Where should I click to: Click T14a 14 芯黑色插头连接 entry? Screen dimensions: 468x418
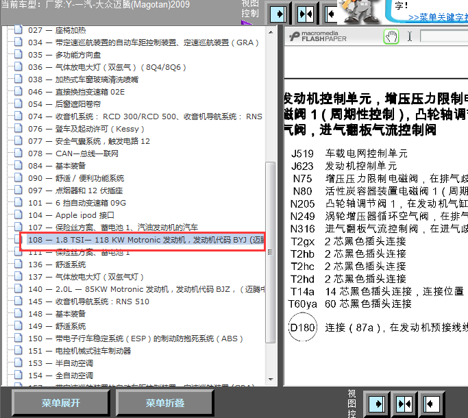[377, 291]
